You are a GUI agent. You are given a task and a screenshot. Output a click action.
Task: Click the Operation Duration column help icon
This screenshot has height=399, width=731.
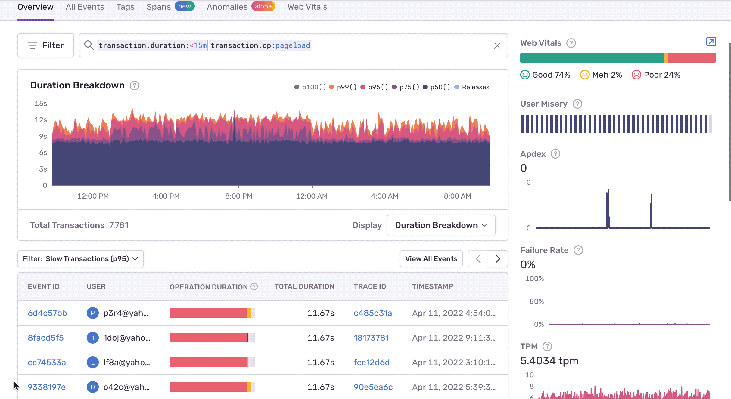254,287
